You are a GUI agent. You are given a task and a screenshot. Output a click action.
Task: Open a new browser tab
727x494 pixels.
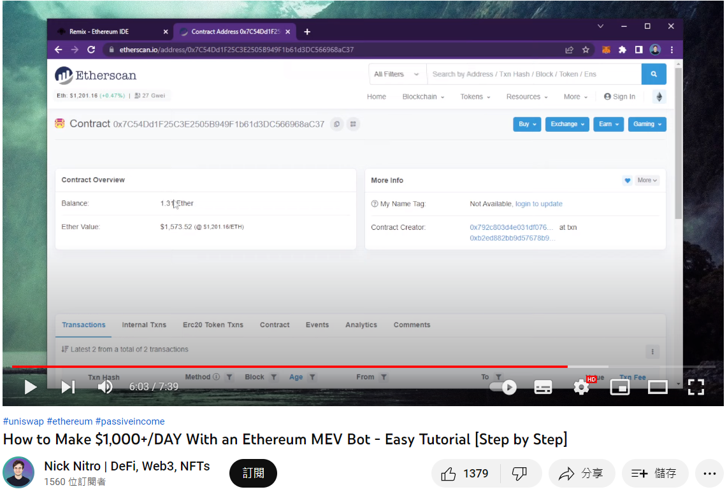click(307, 32)
